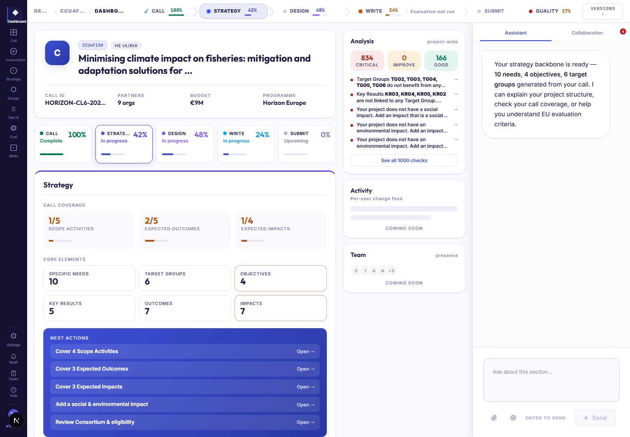Click the DASHBO… breadcrumb
Image resolution: width=630 pixels, height=437 pixels.
click(x=109, y=11)
